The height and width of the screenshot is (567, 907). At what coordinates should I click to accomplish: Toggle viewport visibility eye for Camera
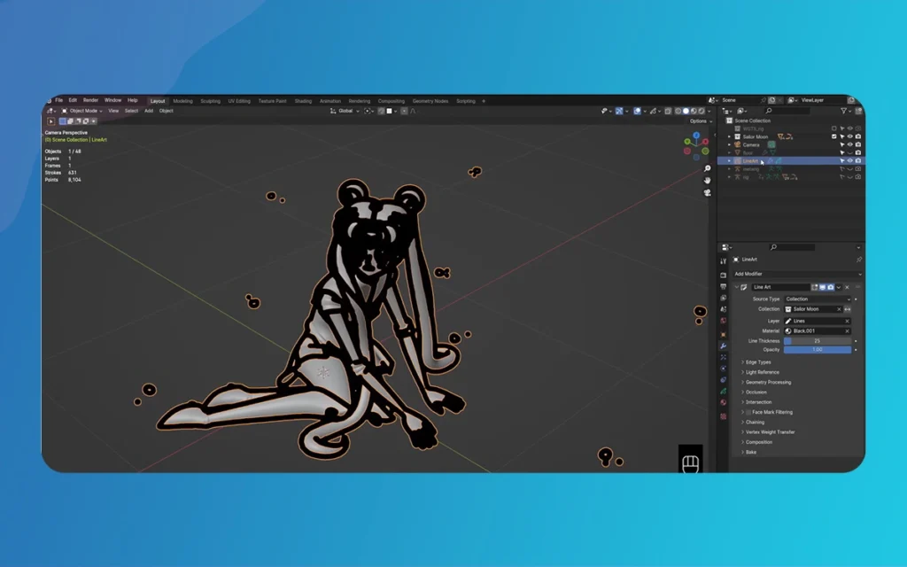849,144
